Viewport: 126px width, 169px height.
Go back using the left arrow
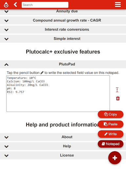click(15, 5)
